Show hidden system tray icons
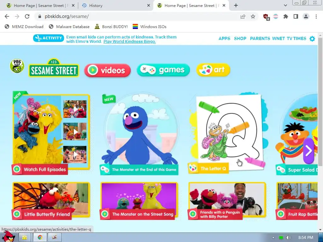This screenshot has height=242, width=323. click(x=273, y=238)
